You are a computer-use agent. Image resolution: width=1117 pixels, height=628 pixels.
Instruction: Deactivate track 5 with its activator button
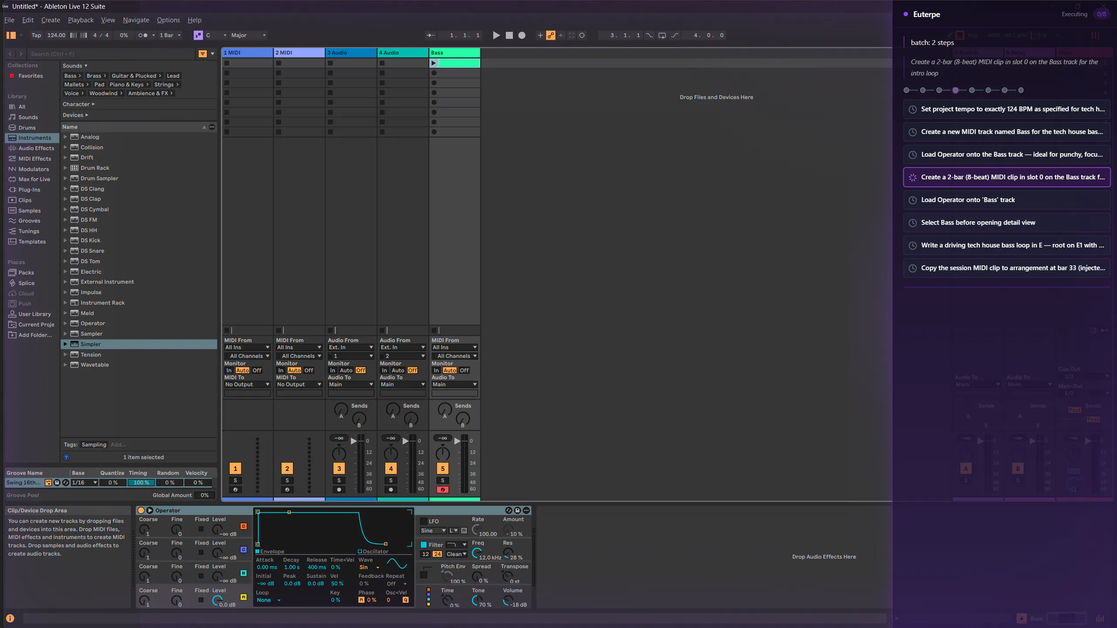click(443, 469)
